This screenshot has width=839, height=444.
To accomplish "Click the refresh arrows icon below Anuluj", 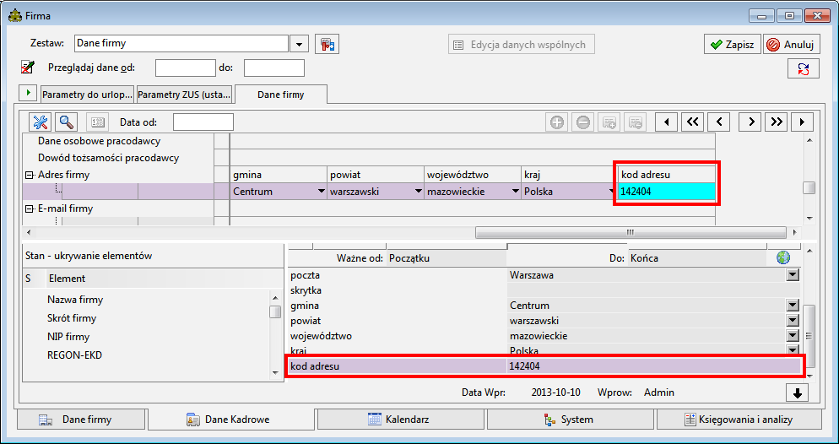I will point(803,69).
